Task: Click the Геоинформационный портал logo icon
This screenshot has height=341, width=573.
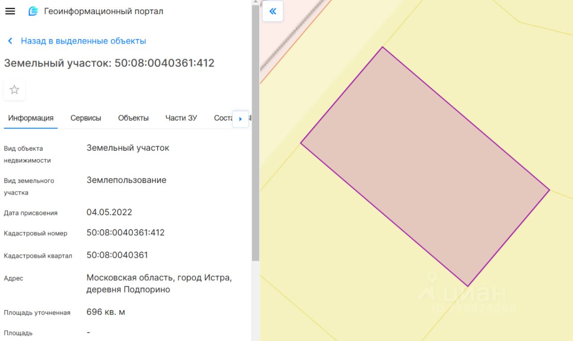Action: tap(33, 11)
